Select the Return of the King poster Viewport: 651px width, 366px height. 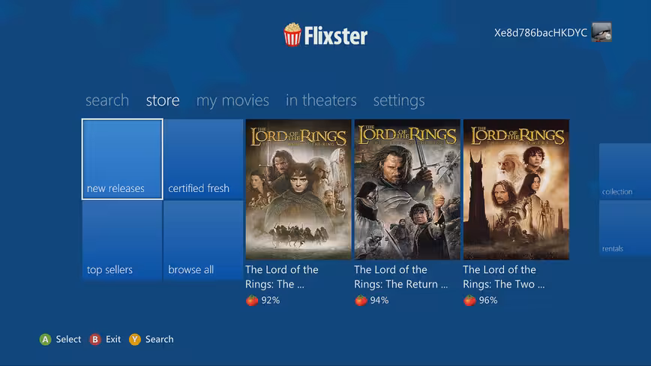coord(407,190)
